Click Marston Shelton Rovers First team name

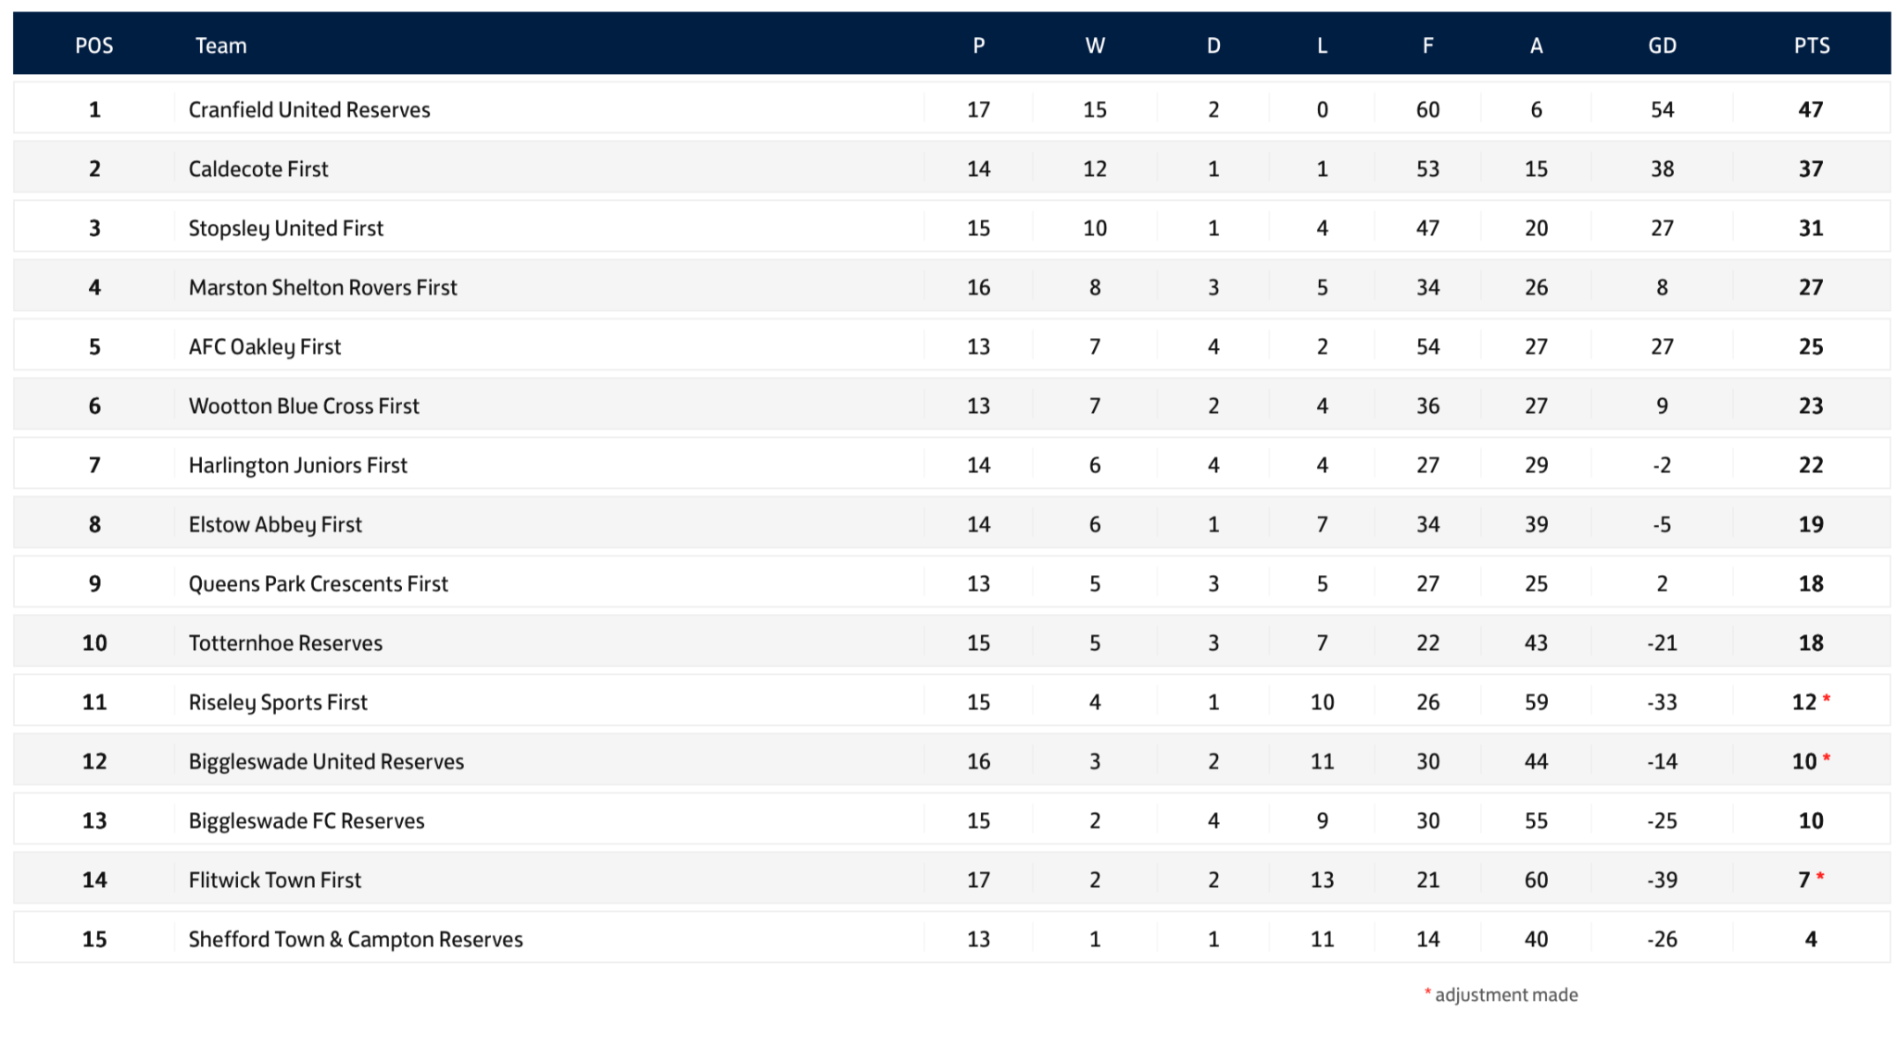point(322,287)
